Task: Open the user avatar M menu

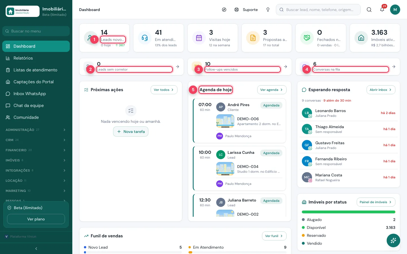Action: click(395, 10)
